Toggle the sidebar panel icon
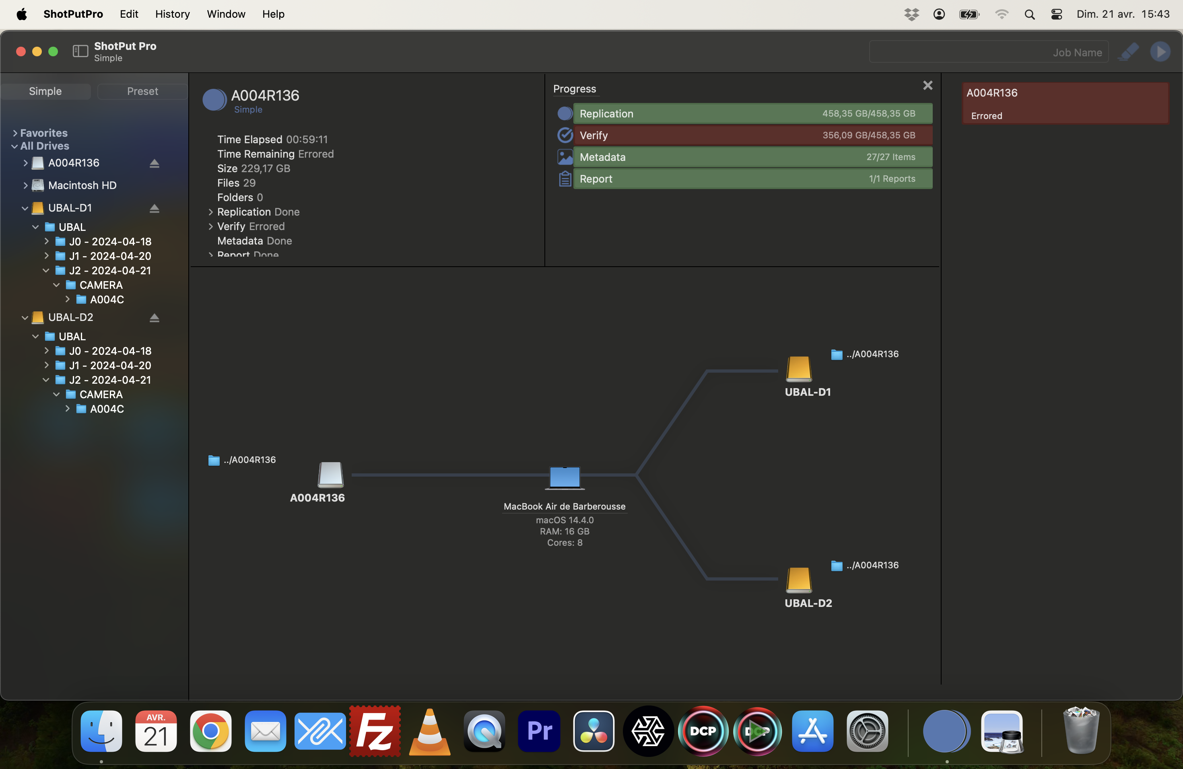 pyautogui.click(x=80, y=51)
